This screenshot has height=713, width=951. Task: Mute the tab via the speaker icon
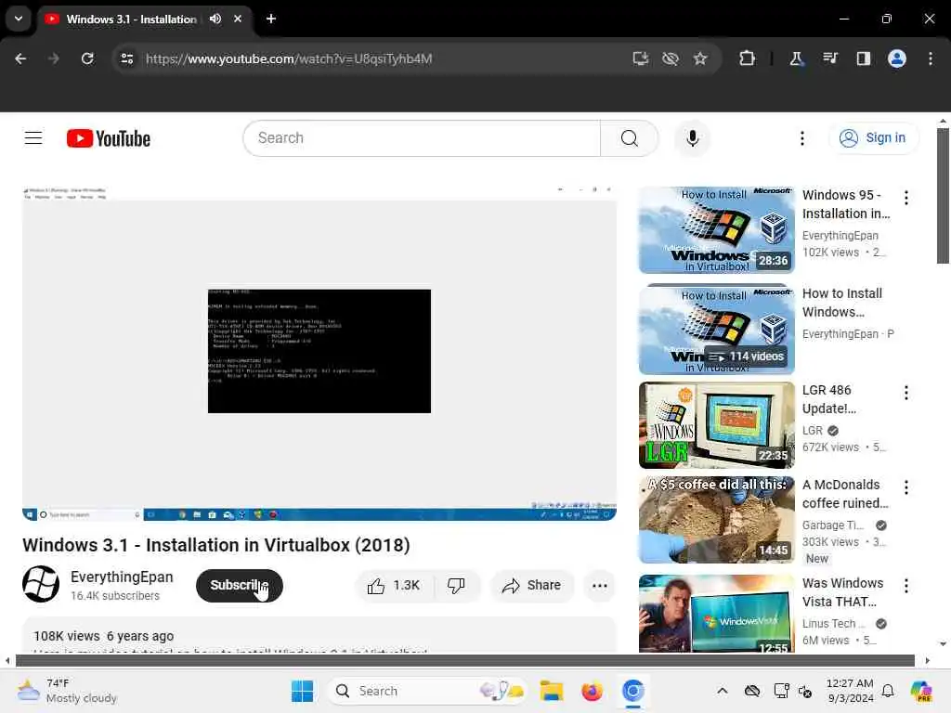pyautogui.click(x=215, y=19)
